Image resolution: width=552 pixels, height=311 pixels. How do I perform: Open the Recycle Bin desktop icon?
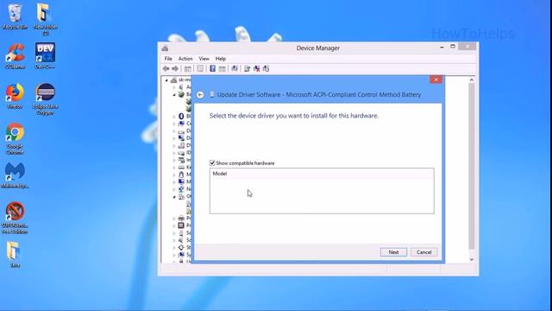pyautogui.click(x=15, y=16)
